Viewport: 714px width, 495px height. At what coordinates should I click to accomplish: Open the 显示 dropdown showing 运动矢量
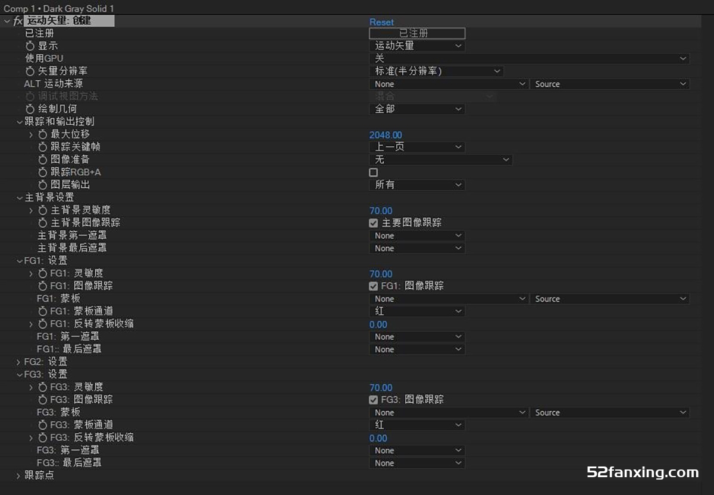(417, 46)
